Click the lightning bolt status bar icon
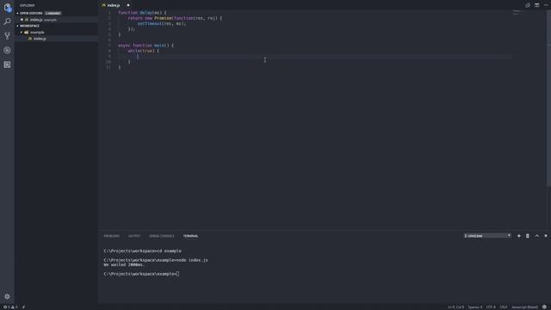551x310 pixels. coord(23,307)
